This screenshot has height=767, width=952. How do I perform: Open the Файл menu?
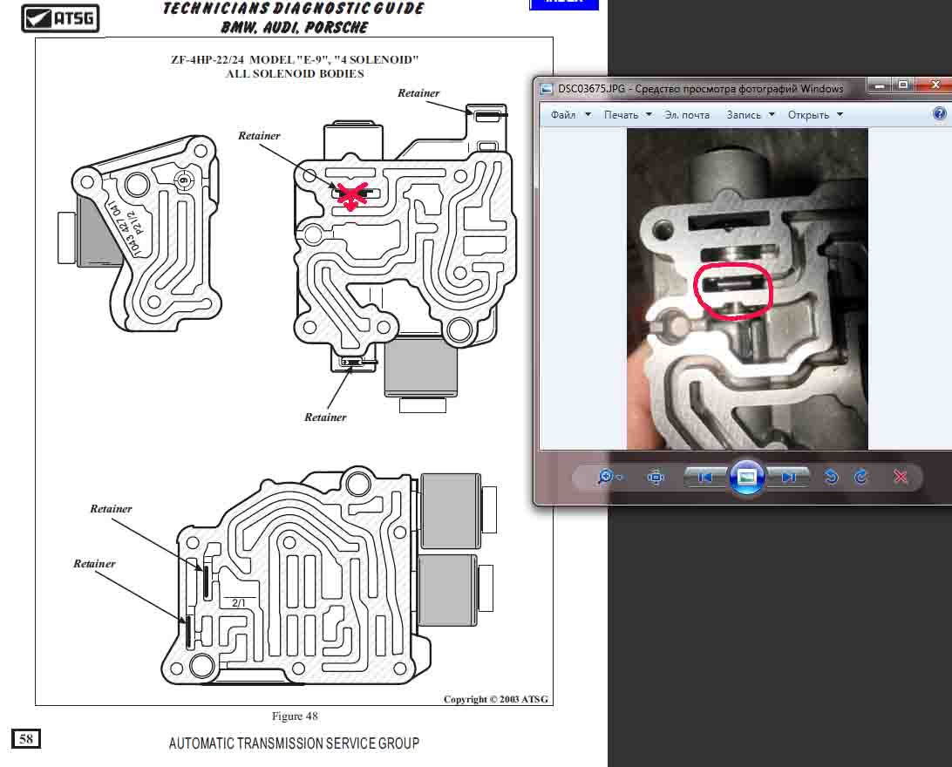coord(569,115)
